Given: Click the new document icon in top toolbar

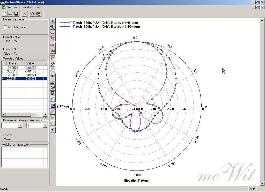Looking at the screenshot, I should click(4, 14).
